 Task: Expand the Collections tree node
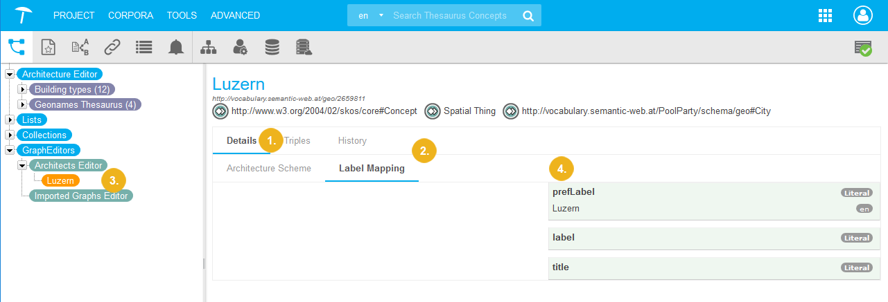click(x=10, y=135)
